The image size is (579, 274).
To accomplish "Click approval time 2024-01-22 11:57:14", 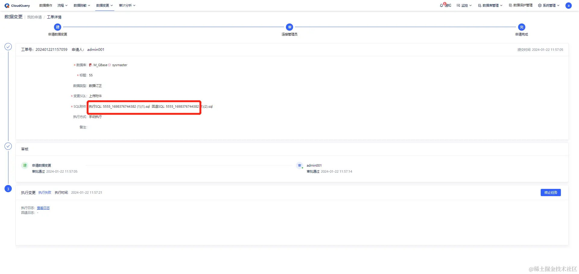I will click(337, 171).
